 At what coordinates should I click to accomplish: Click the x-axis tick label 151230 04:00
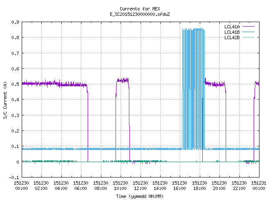61,186
